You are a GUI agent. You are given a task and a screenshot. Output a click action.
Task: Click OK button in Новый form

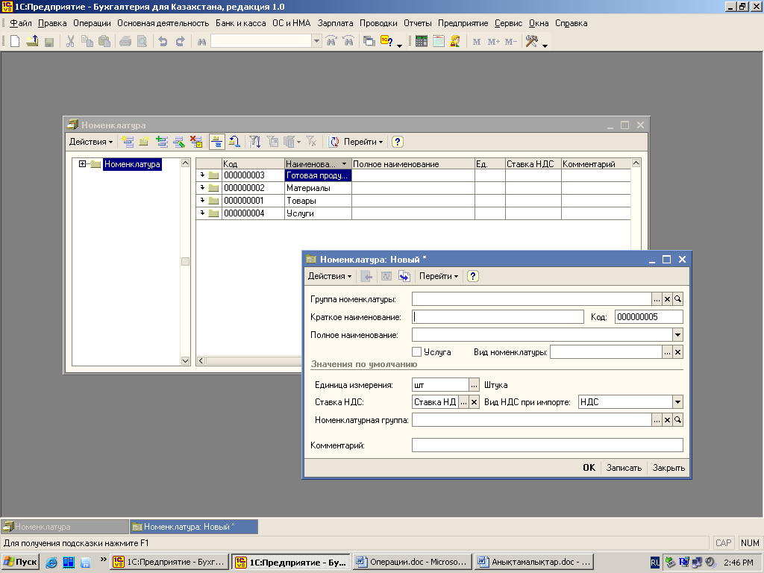(x=589, y=468)
